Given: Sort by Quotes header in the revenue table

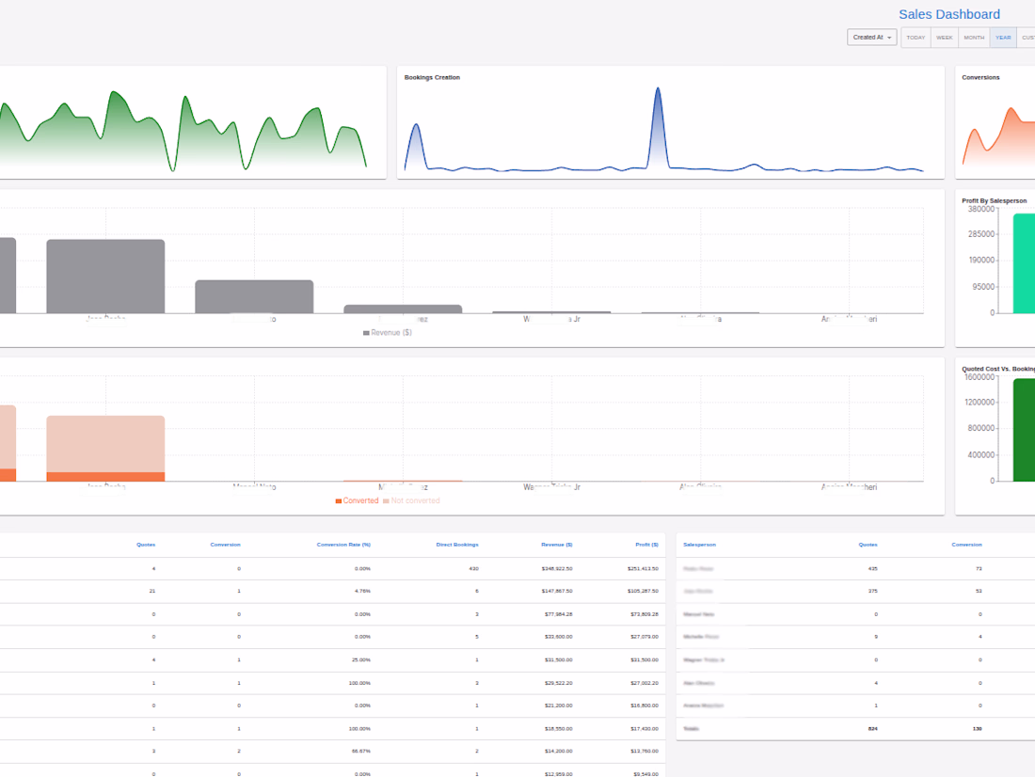Looking at the screenshot, I should click(x=146, y=545).
